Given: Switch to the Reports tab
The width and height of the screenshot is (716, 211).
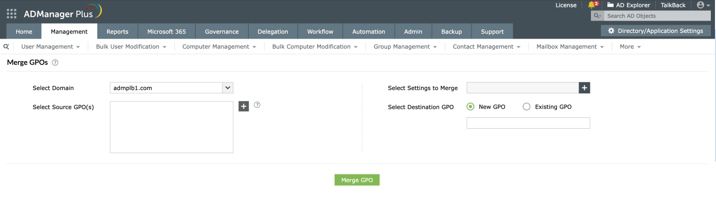Looking at the screenshot, I should [117, 31].
